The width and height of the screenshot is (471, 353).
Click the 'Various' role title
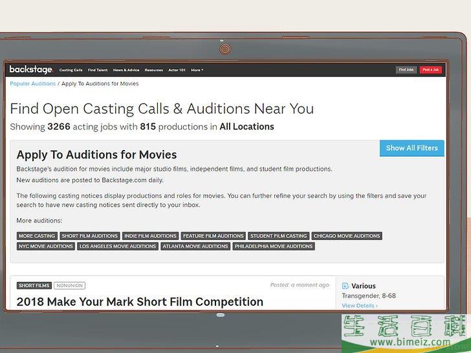[364, 286]
